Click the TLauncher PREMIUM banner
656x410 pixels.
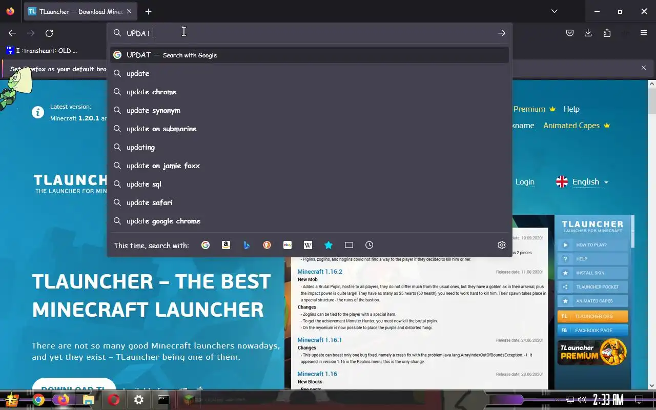592,352
